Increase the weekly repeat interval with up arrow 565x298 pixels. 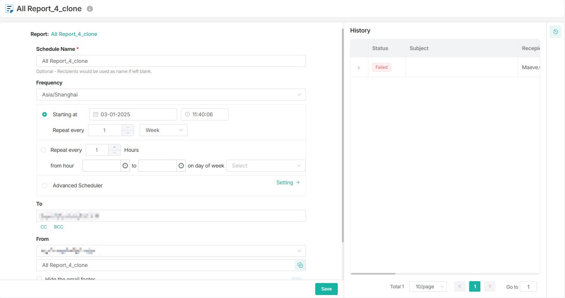pyautogui.click(x=128, y=127)
